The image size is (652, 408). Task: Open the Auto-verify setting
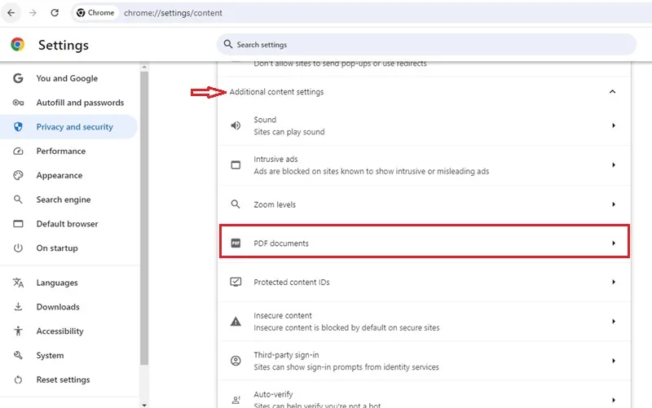[x=424, y=395]
